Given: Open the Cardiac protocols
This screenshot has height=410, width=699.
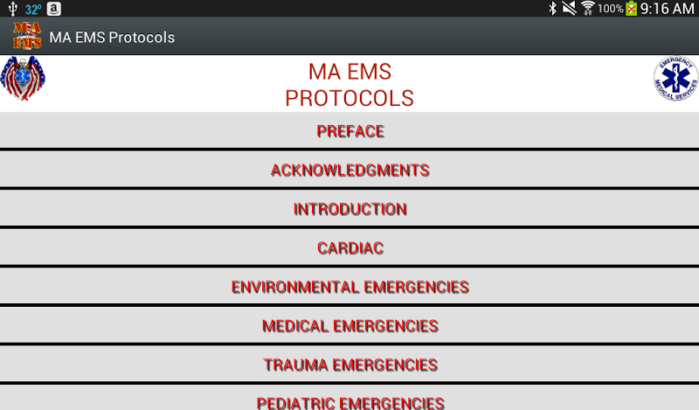Looking at the screenshot, I should (x=349, y=248).
